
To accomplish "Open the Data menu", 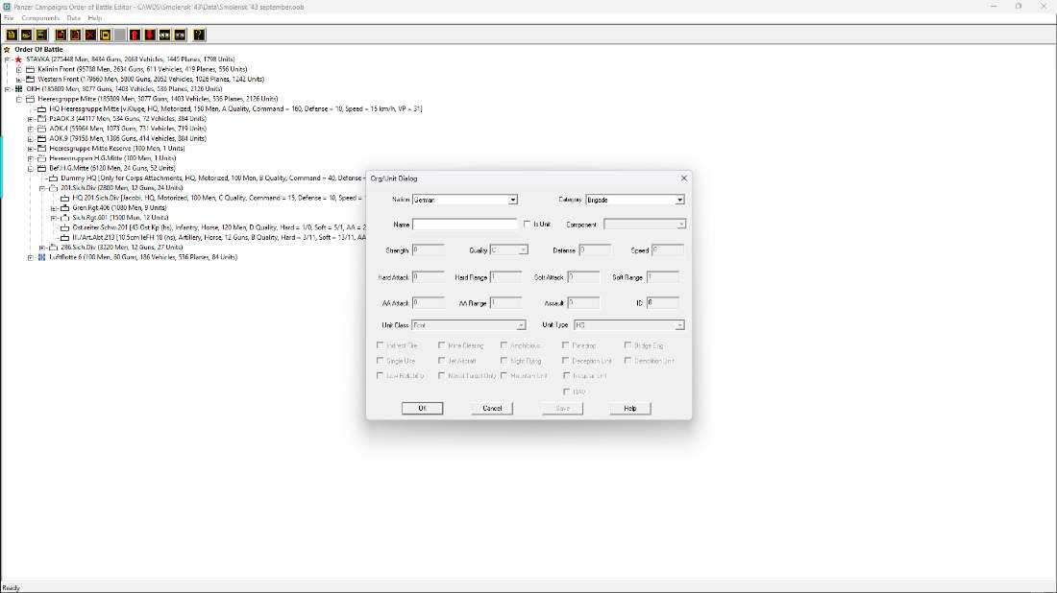I will pos(73,18).
